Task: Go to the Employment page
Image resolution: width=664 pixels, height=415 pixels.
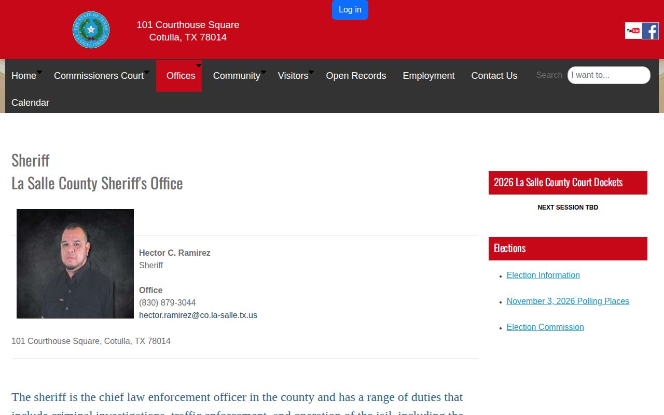Action: tap(428, 76)
